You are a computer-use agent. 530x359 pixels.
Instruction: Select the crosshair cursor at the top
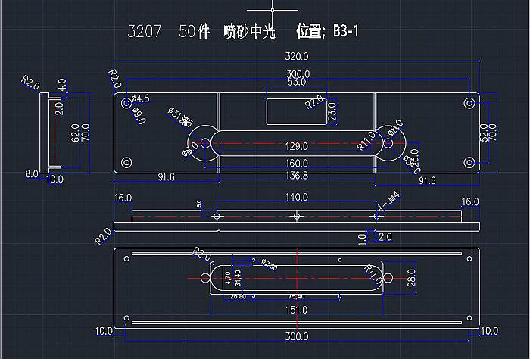(272, 10)
